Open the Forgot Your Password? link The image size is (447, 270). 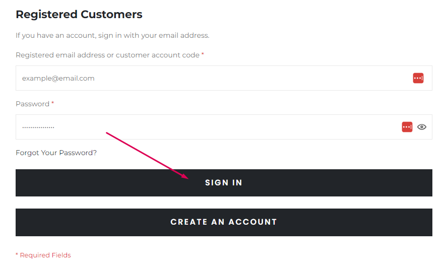pos(56,153)
